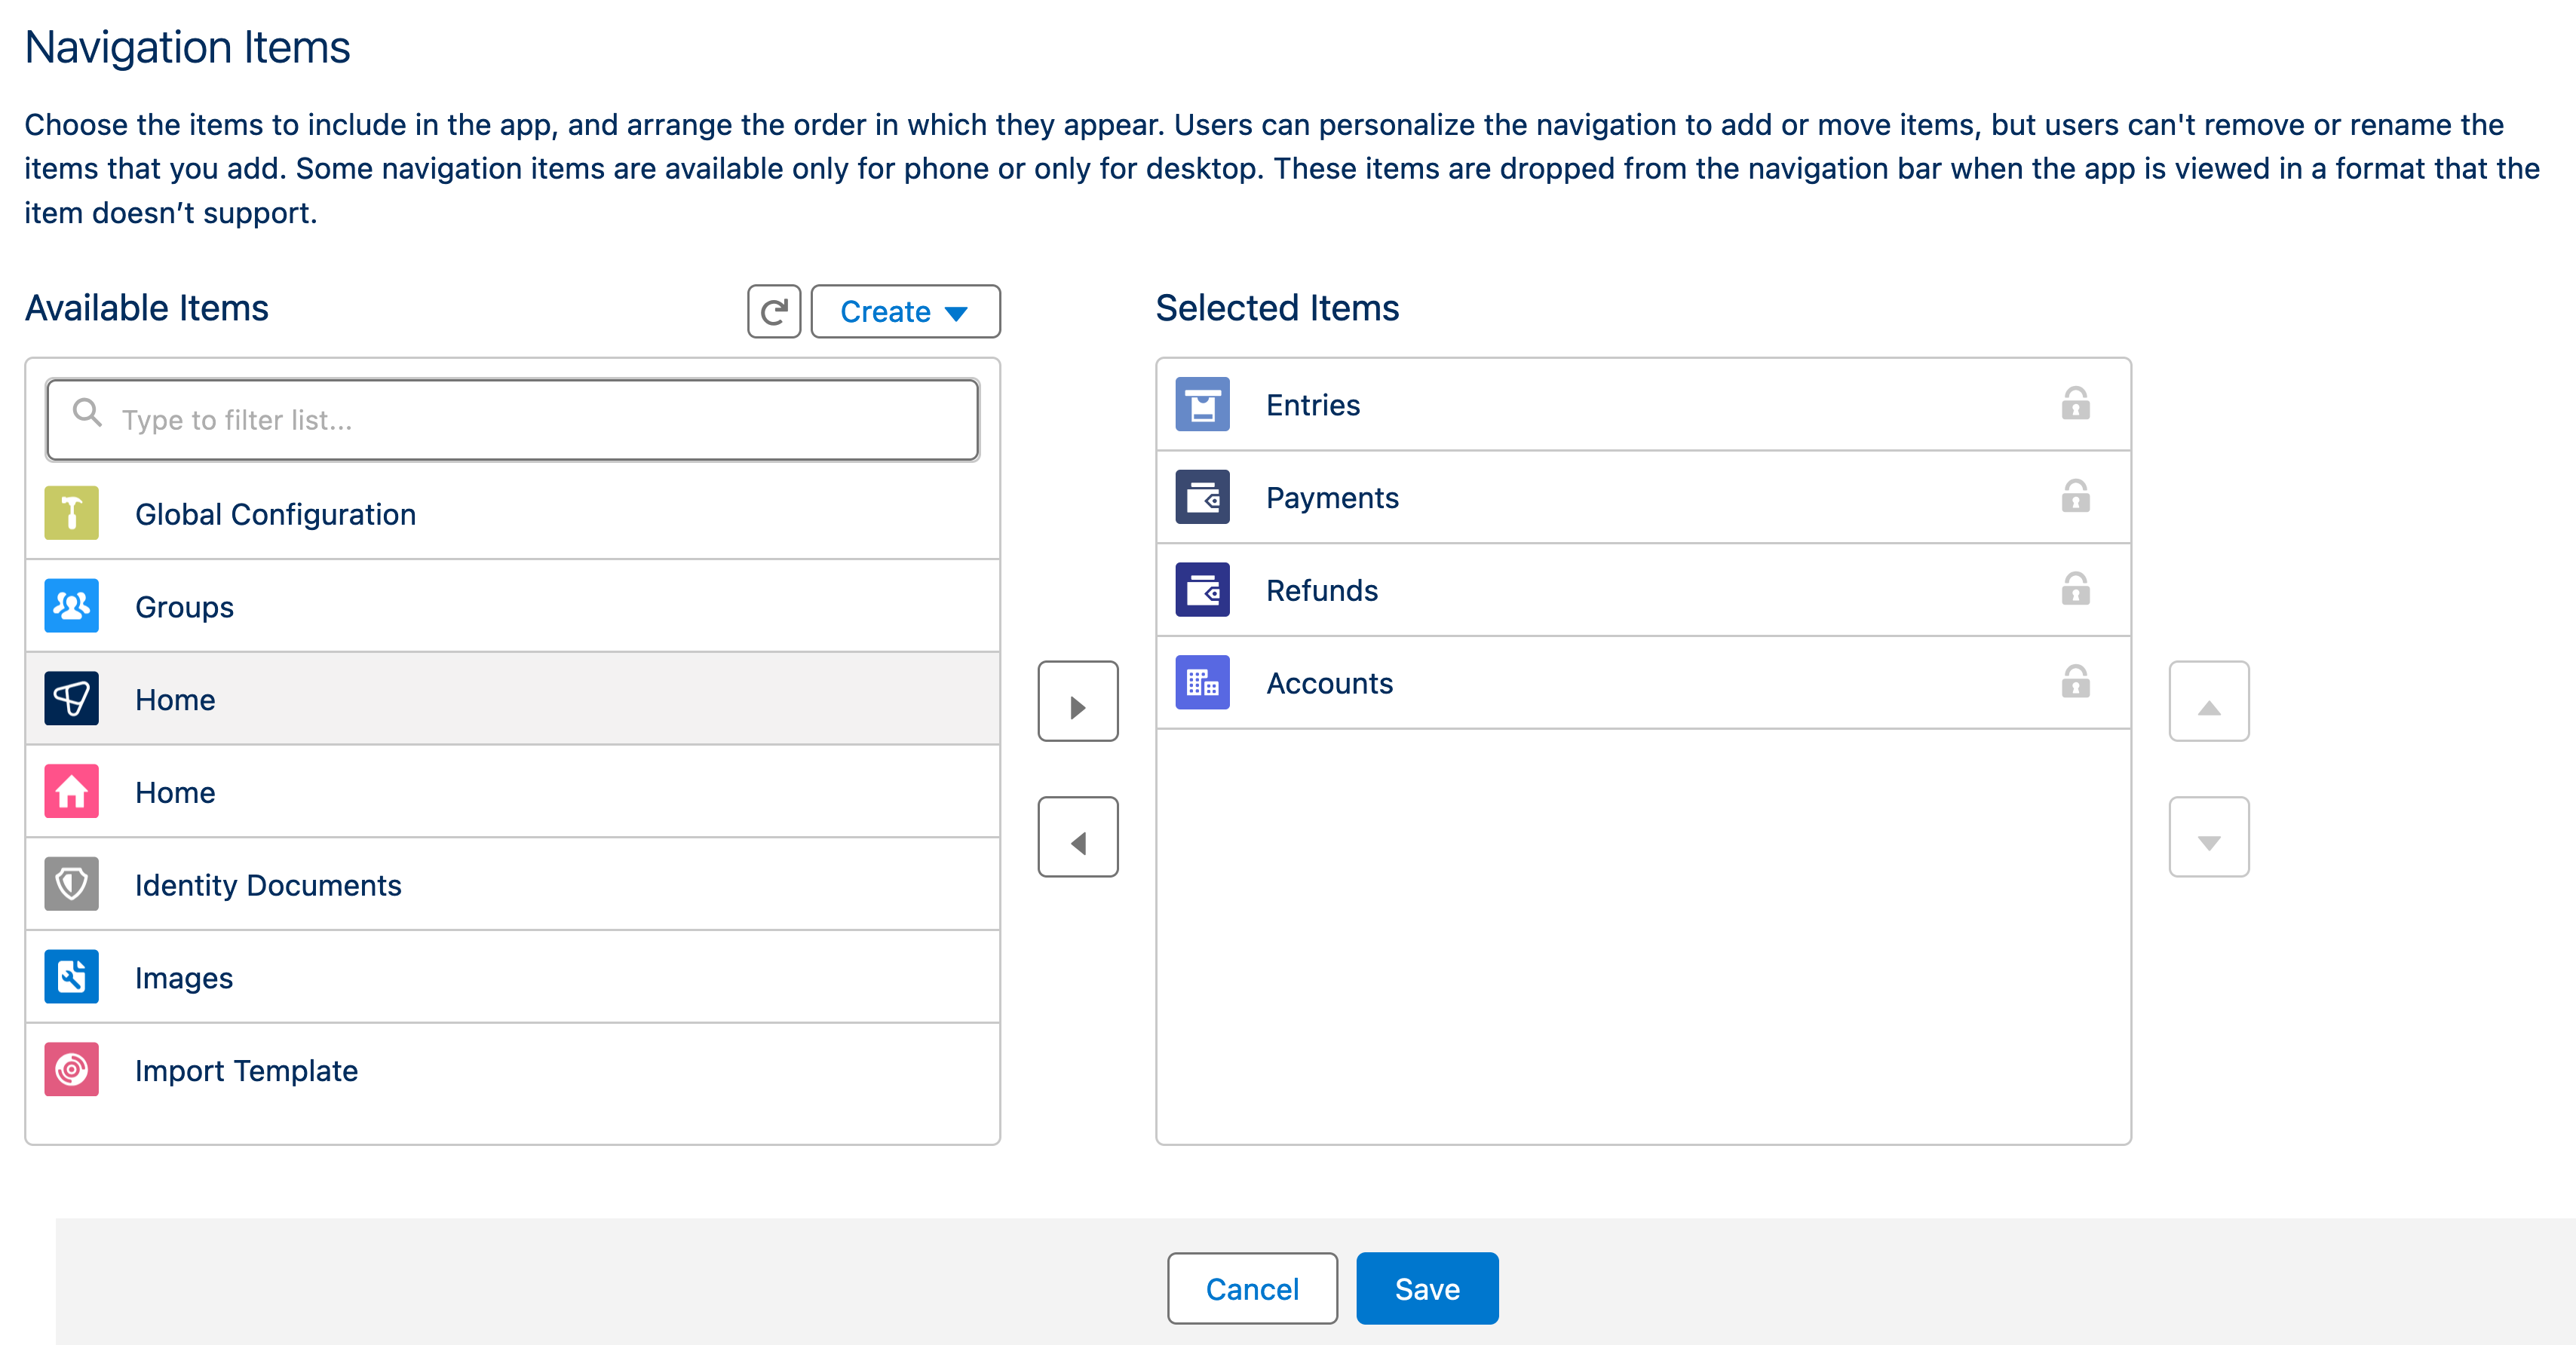Click the Identity Documents shield icon
This screenshot has height=1345, width=2576.
click(x=71, y=884)
